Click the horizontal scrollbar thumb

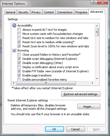click(x=46, y=83)
